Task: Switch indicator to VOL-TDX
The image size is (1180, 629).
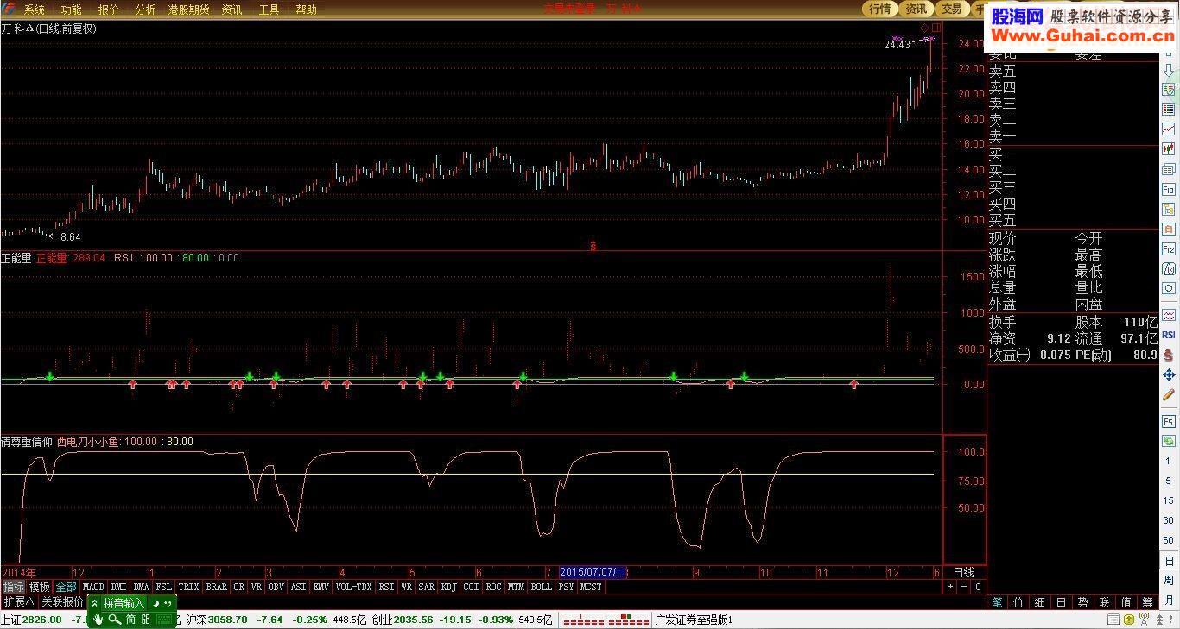Action: click(353, 587)
